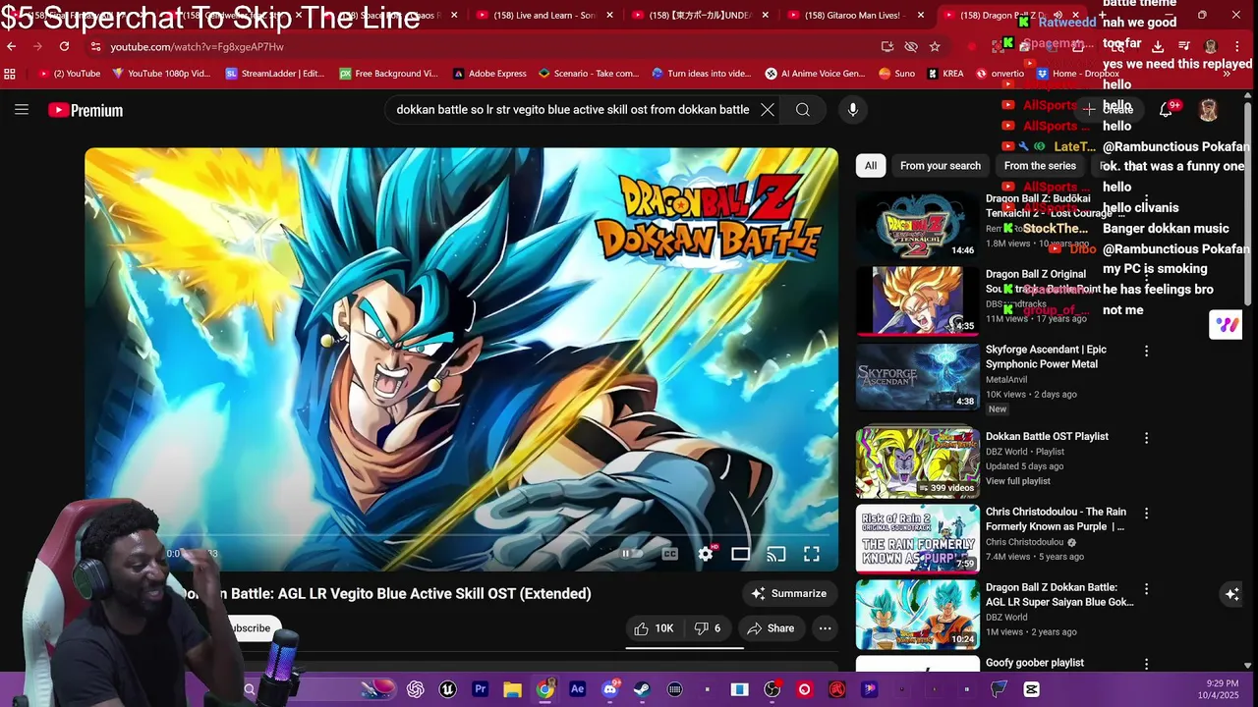Open Chrome media controls
The width and height of the screenshot is (1258, 707).
point(1183,46)
